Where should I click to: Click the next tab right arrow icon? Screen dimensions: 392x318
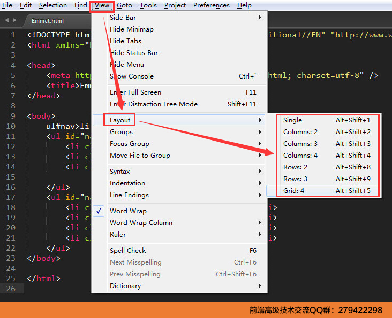(15, 20)
